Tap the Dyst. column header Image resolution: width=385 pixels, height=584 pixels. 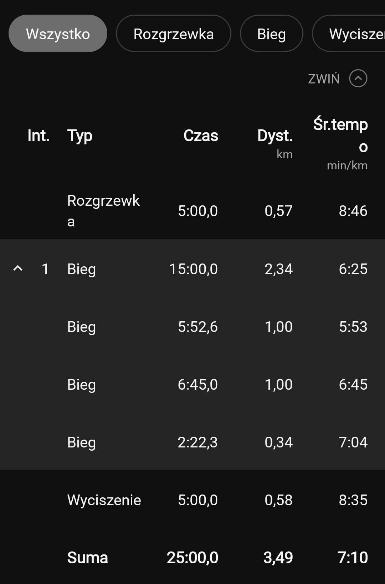pyautogui.click(x=275, y=136)
